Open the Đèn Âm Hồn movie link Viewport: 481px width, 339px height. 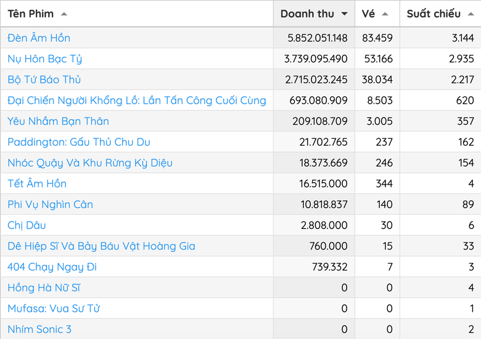pyautogui.click(x=39, y=38)
